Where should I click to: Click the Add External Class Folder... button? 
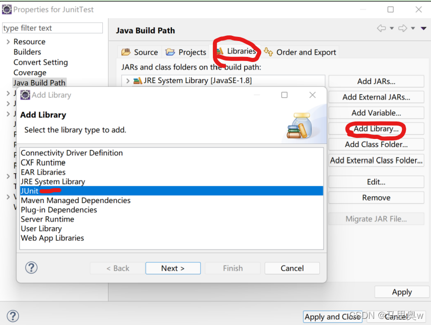tap(376, 160)
